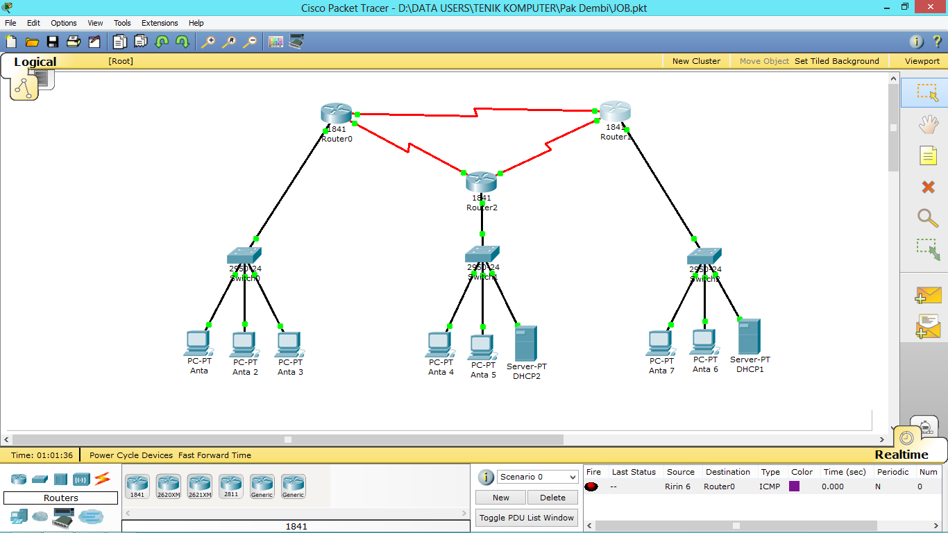Open the Activity Wizard icon
Image resolution: width=948 pixels, height=533 pixels.
[x=94, y=42]
